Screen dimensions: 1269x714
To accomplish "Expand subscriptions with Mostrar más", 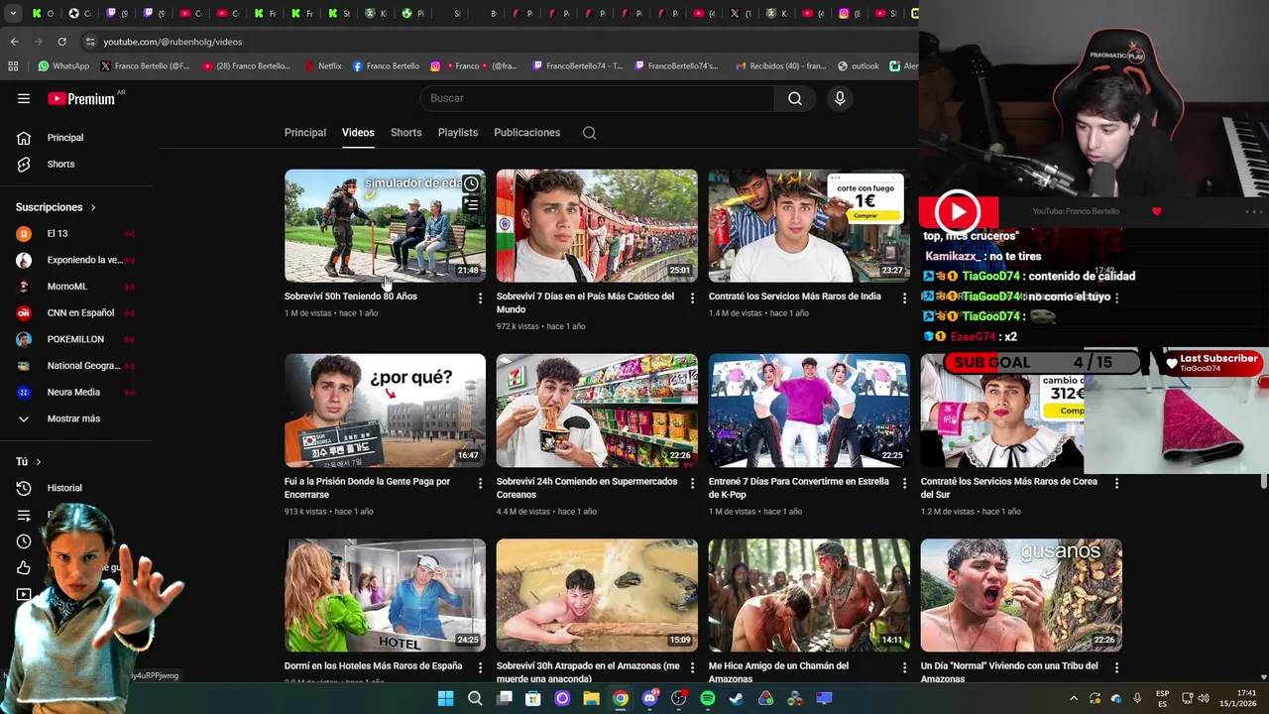I will coord(75,418).
